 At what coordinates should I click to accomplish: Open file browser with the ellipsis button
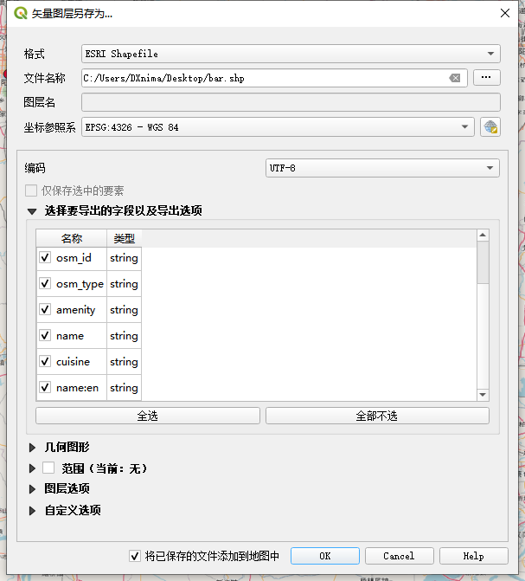click(486, 77)
